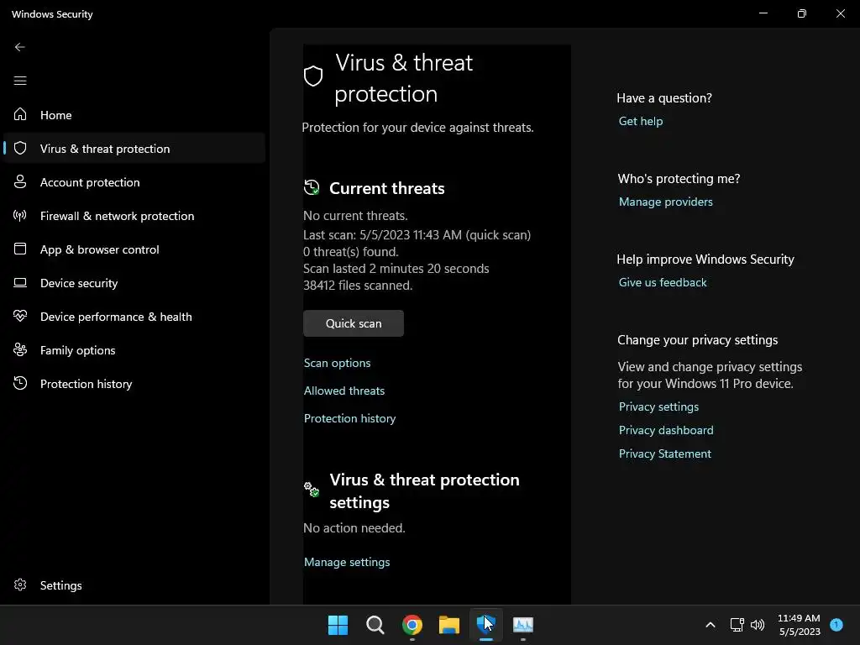Show hidden system tray icons
Viewport: 860px width, 645px height.
711,625
